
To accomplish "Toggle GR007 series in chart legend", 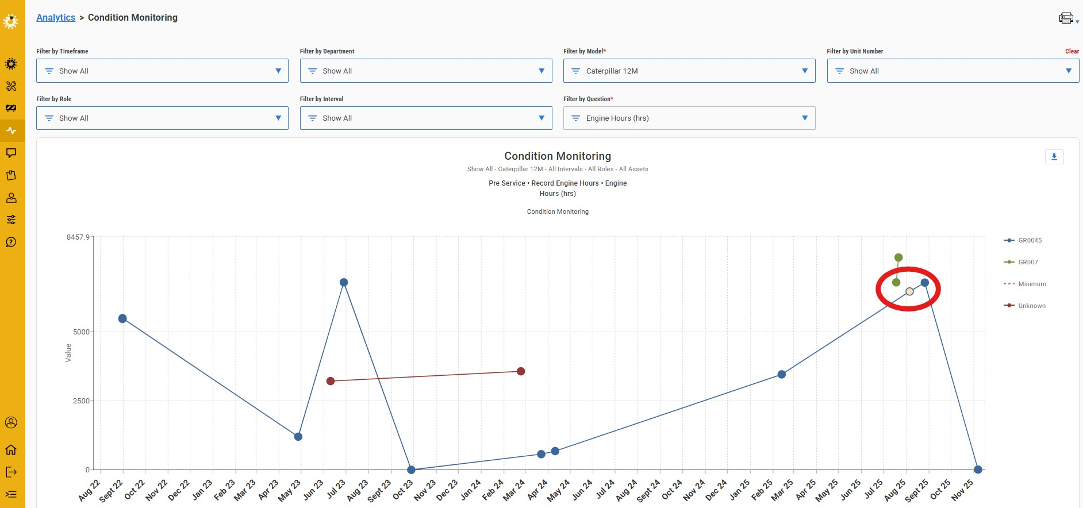I will coord(1027,262).
